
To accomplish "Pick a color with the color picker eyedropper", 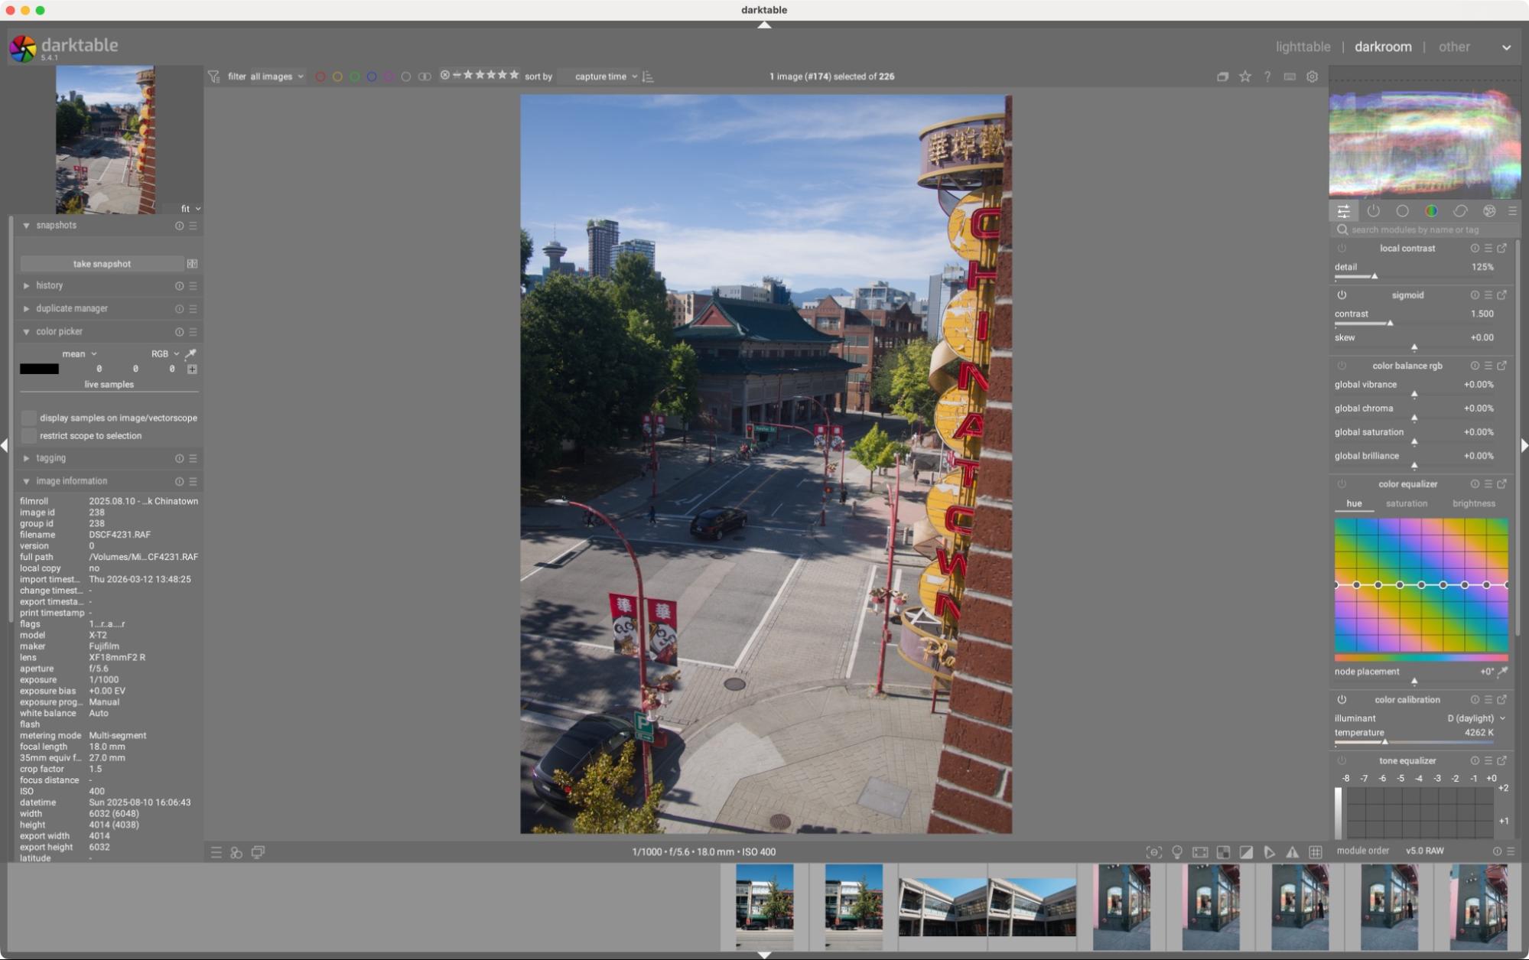I will click(190, 353).
